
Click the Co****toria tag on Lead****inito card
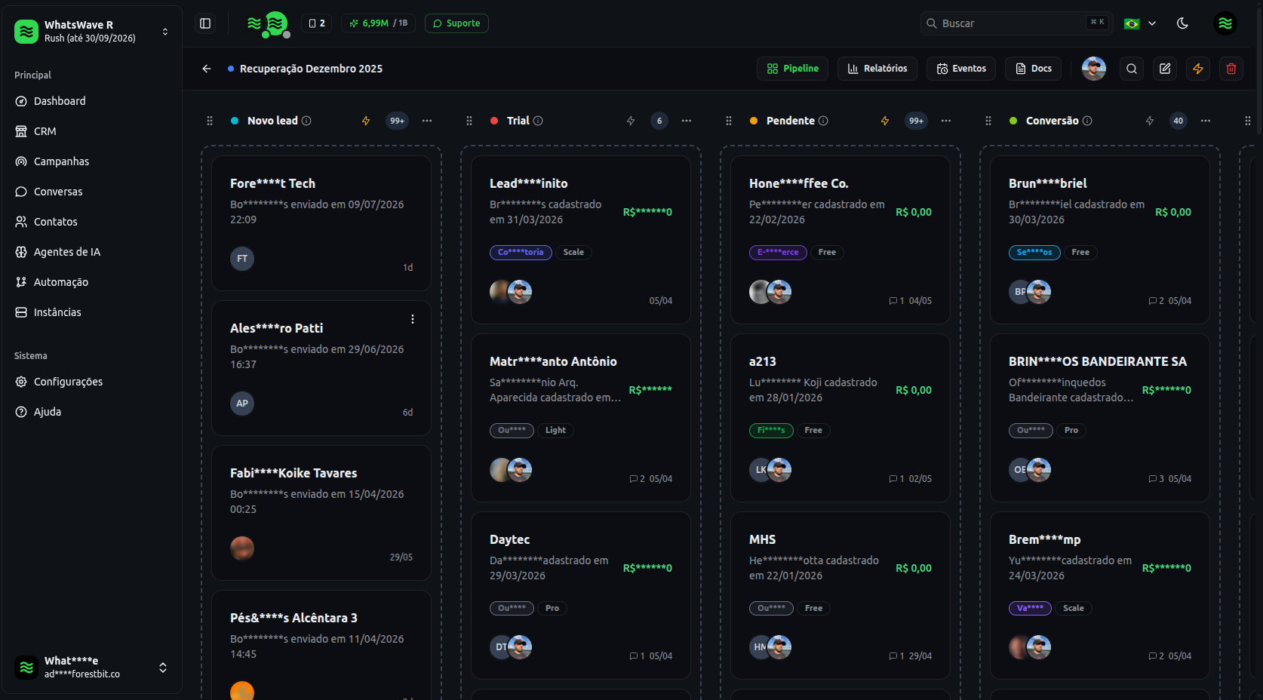pos(521,253)
